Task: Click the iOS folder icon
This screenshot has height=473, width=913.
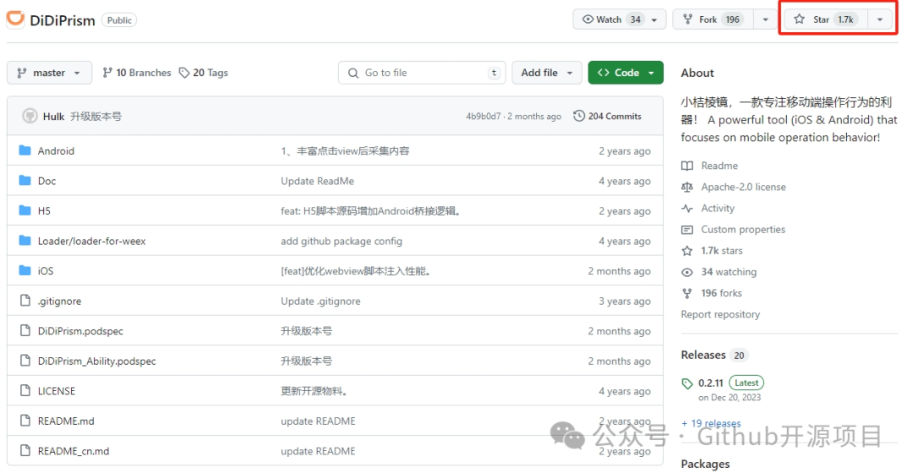Action: [x=25, y=270]
